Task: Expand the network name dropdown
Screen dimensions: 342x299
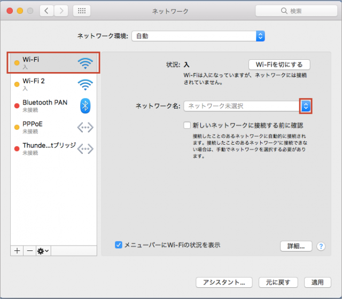Action: (306, 106)
